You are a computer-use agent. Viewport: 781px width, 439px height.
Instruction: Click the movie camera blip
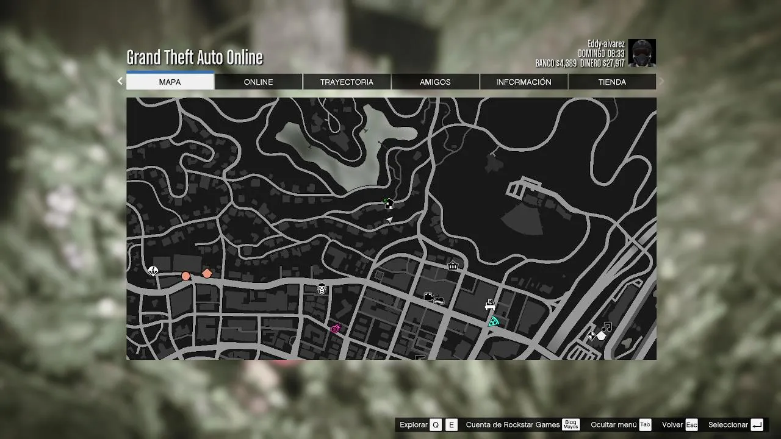tap(428, 296)
